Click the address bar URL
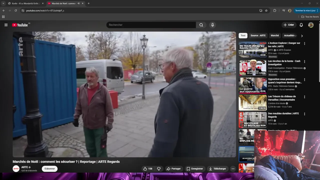 (45, 10)
